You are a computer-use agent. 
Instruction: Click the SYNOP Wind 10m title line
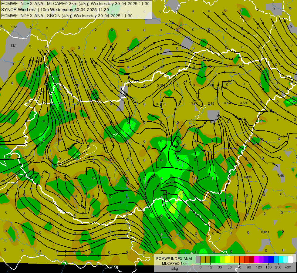click(55, 10)
